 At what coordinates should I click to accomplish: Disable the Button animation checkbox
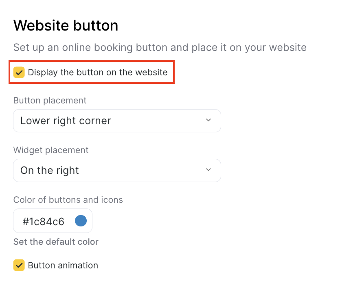(19, 266)
